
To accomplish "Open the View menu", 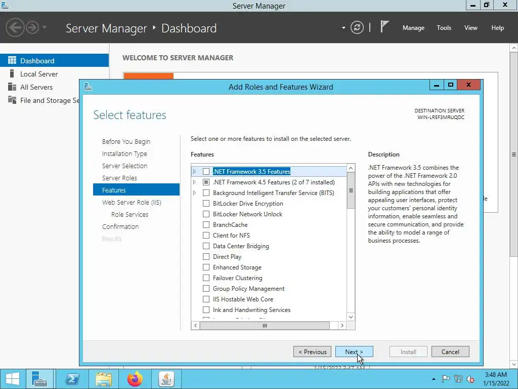I will (470, 28).
